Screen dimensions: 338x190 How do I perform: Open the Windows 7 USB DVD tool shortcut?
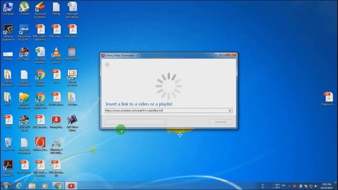(x=57, y=146)
